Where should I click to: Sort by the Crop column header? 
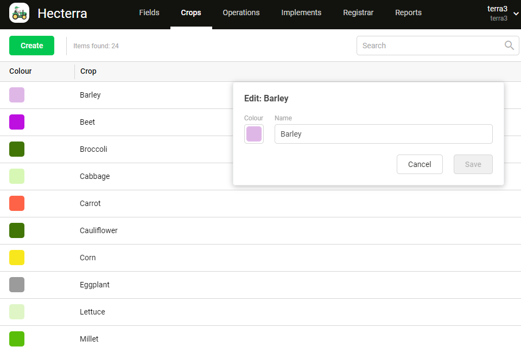[88, 71]
